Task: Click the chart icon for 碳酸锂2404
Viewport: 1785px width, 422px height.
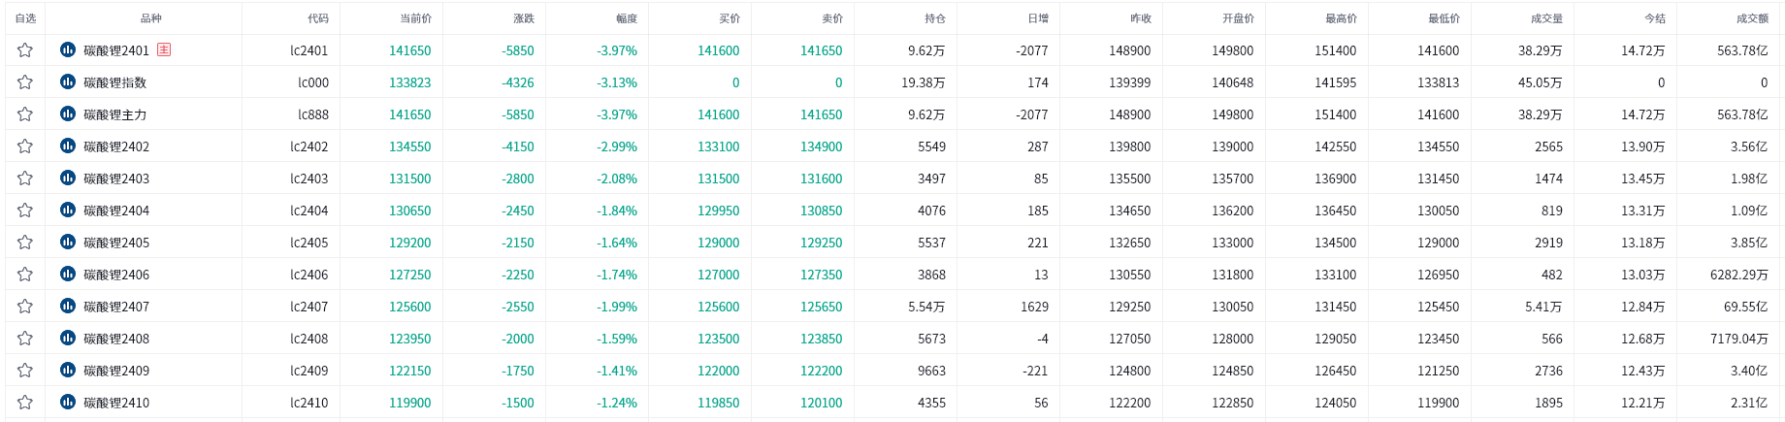Action: (68, 210)
